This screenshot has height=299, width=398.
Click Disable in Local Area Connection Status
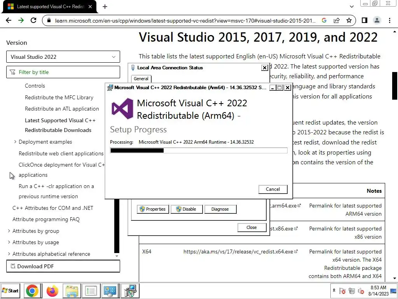pos(187,209)
